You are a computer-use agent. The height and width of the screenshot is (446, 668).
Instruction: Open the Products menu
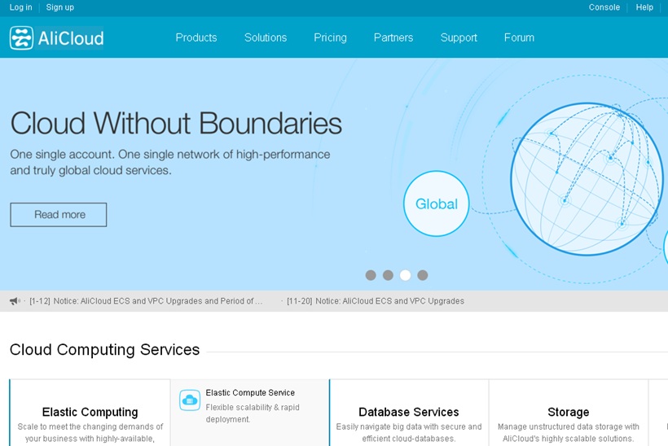pos(196,38)
